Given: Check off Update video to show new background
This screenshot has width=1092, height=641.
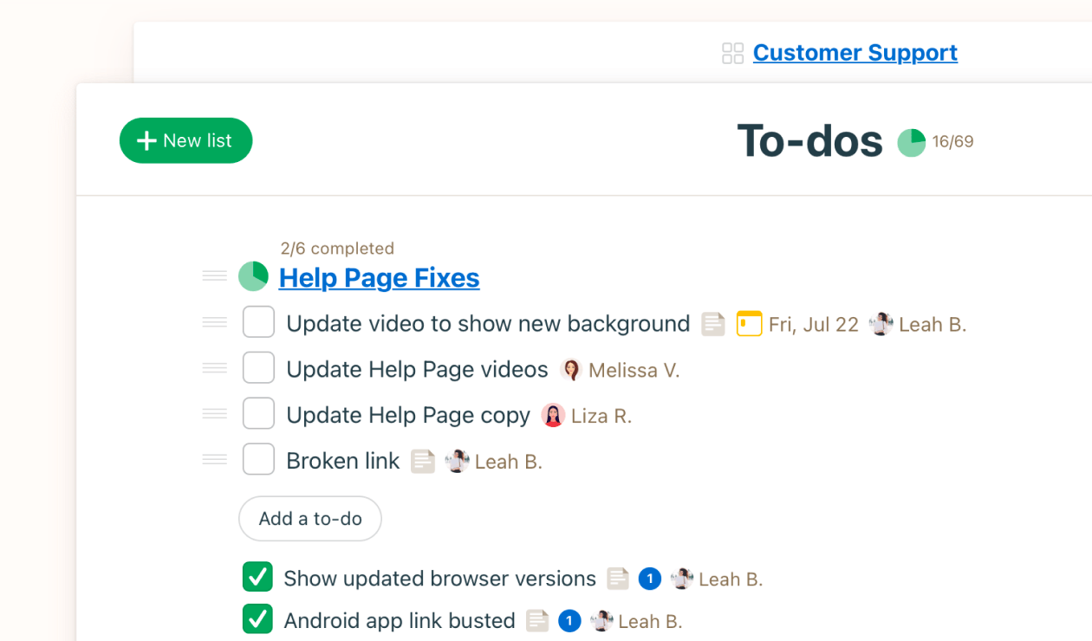Looking at the screenshot, I should click(x=258, y=322).
